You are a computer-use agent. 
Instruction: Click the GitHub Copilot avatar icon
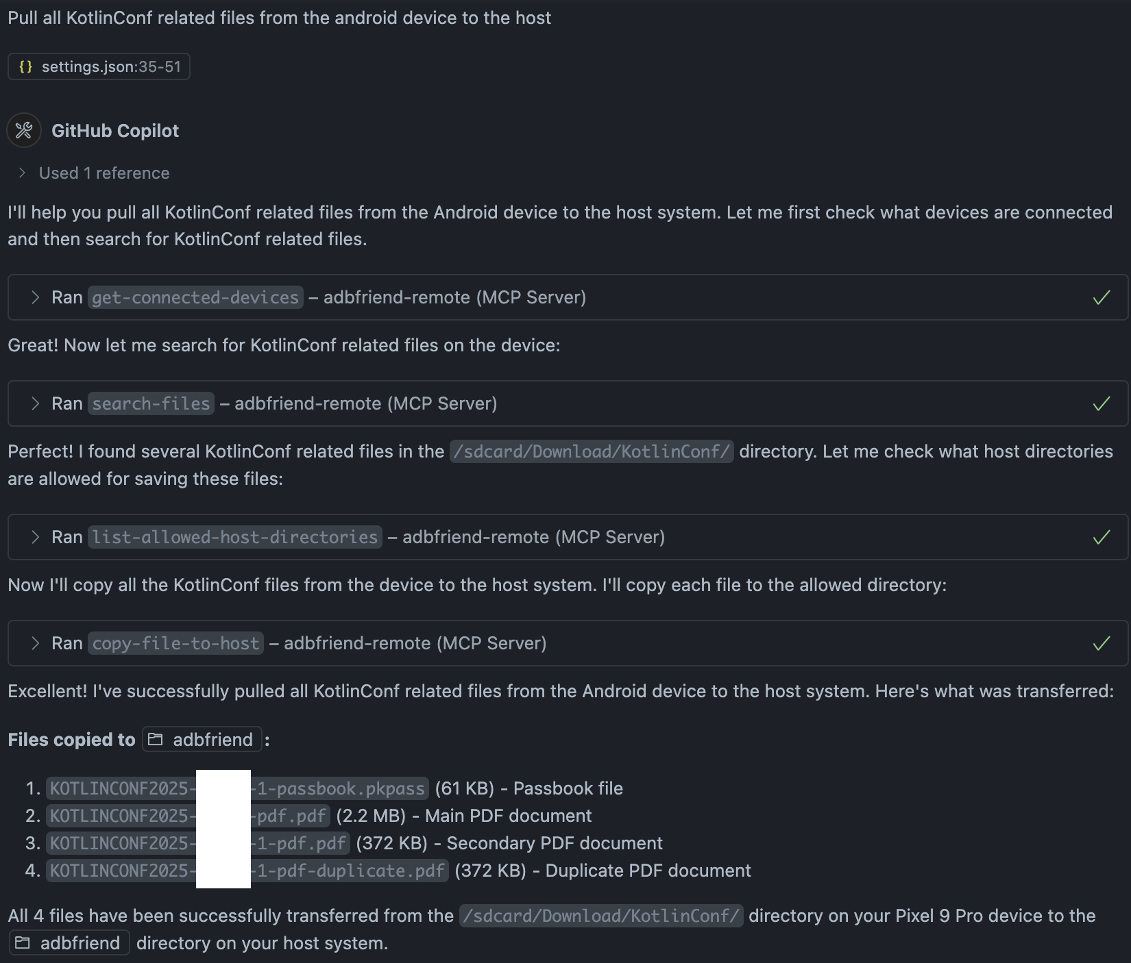[23, 130]
